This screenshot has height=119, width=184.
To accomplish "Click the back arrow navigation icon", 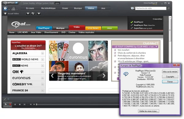I will [6, 8].
